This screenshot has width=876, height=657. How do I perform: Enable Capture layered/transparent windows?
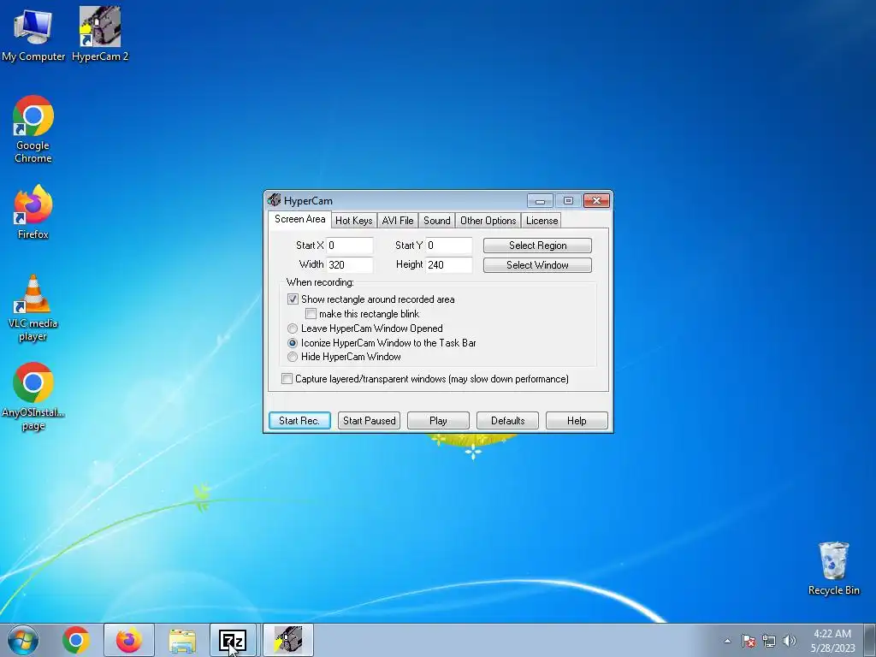pos(287,379)
